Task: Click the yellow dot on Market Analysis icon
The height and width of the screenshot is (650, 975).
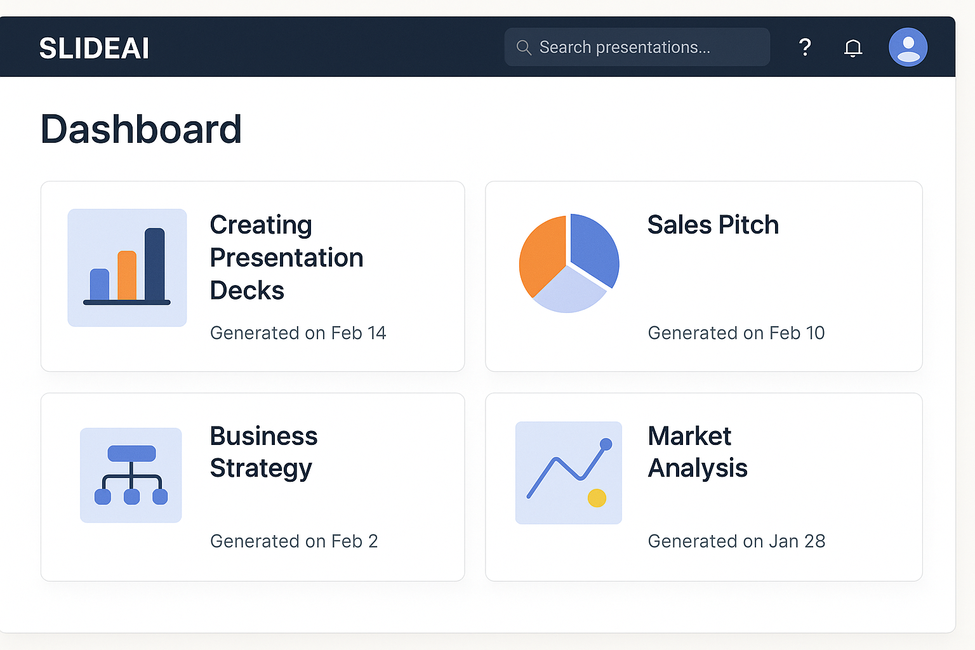Action: [597, 498]
